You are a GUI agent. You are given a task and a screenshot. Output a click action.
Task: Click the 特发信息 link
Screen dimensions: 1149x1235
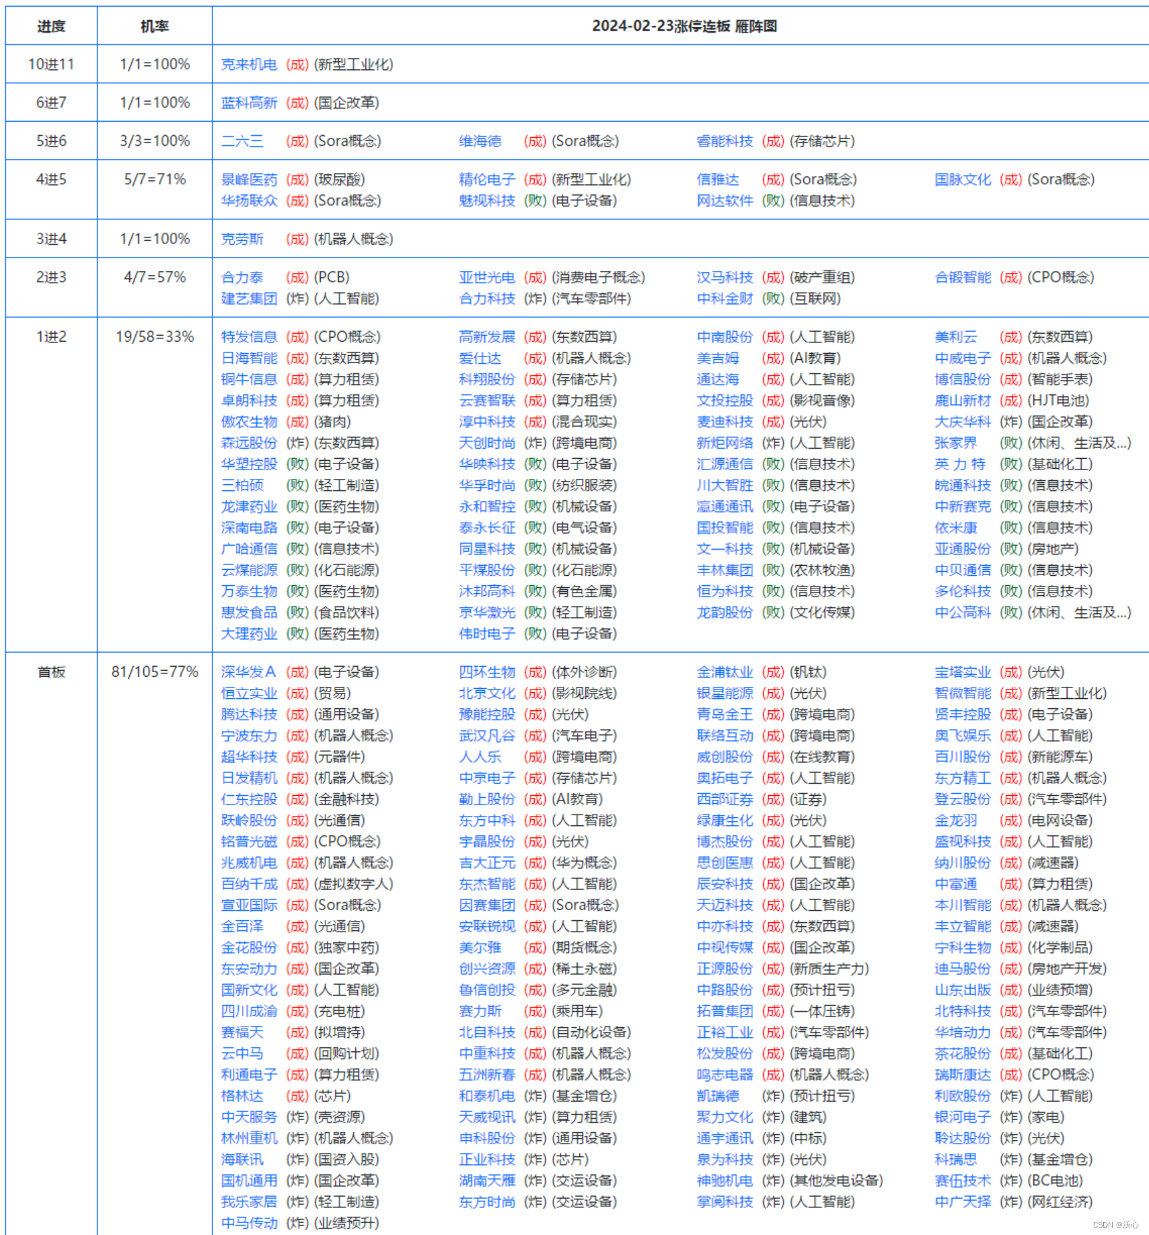[249, 337]
